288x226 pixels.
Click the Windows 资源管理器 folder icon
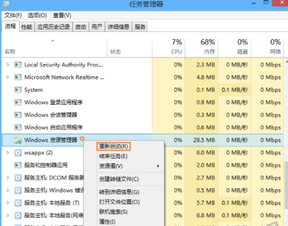[18, 140]
